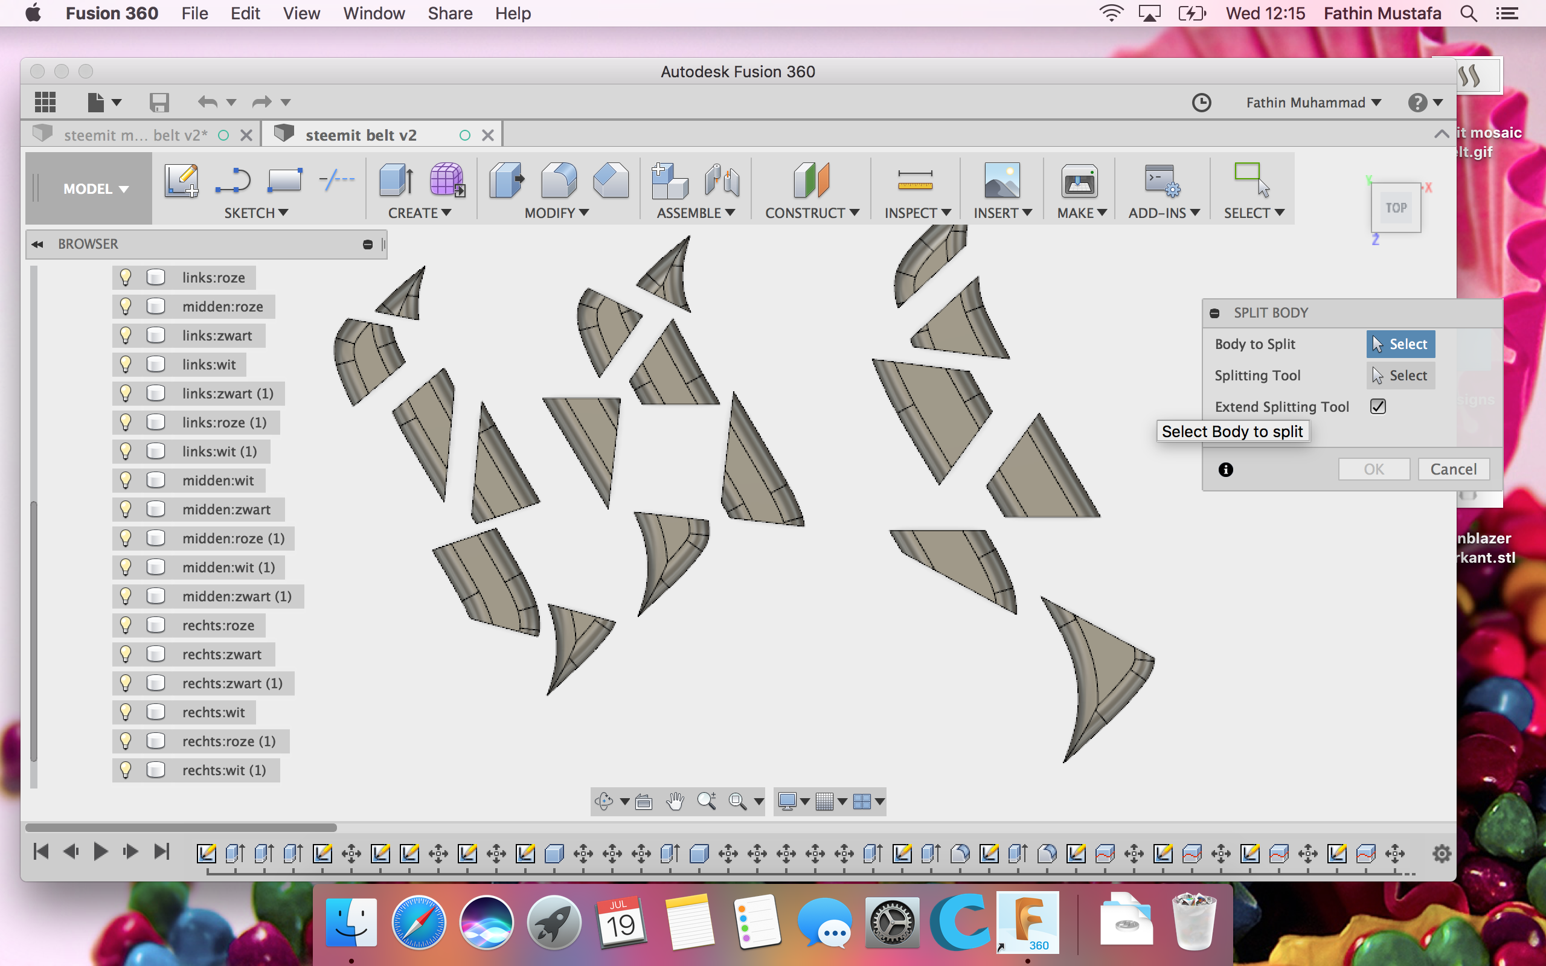Select the Create Sketch tool icon
1546x966 pixels.
tap(181, 179)
